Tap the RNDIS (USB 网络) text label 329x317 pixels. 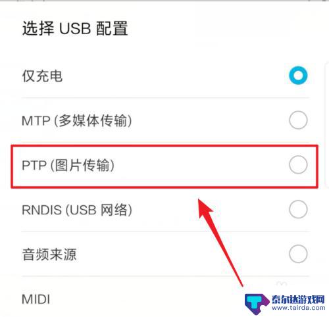tap(77, 210)
